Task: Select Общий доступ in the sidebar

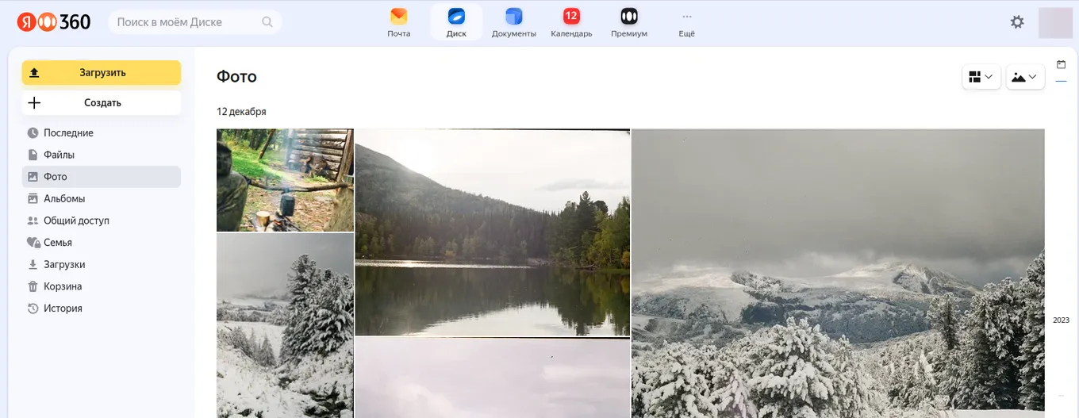Action: [76, 221]
